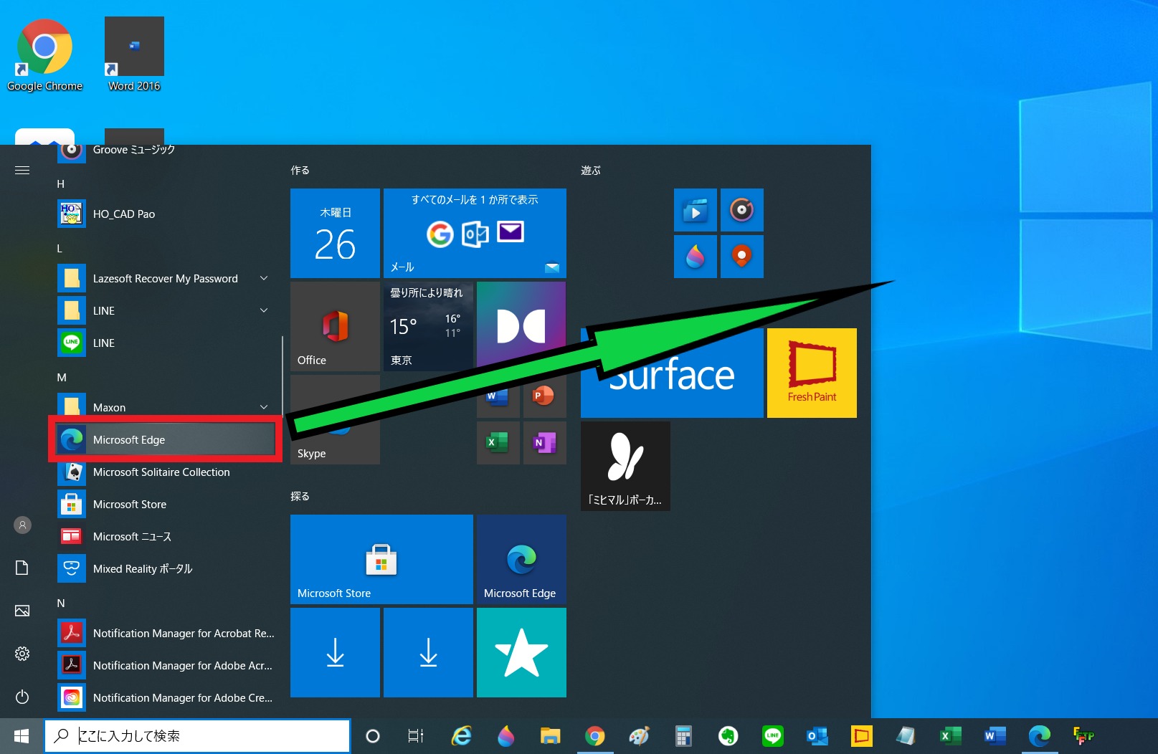This screenshot has width=1158, height=754.
Task: Click first download arrow tile
Action: 335,652
